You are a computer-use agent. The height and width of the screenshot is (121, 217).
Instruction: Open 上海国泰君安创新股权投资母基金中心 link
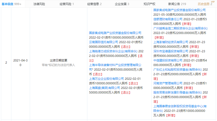[x=180, y=108]
